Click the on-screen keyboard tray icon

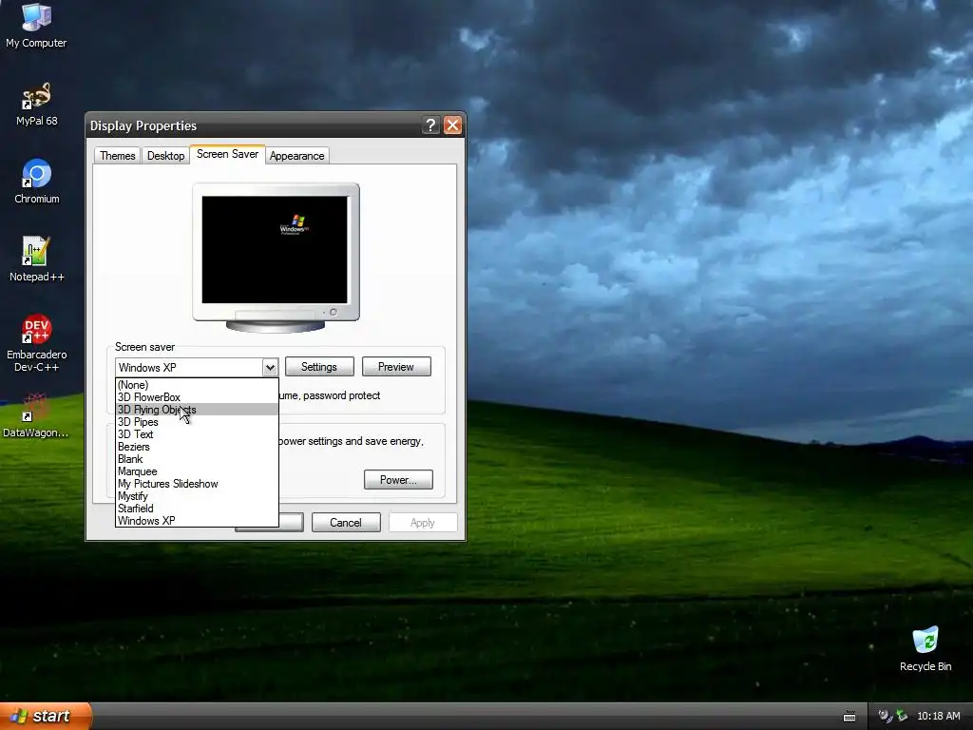[849, 717]
